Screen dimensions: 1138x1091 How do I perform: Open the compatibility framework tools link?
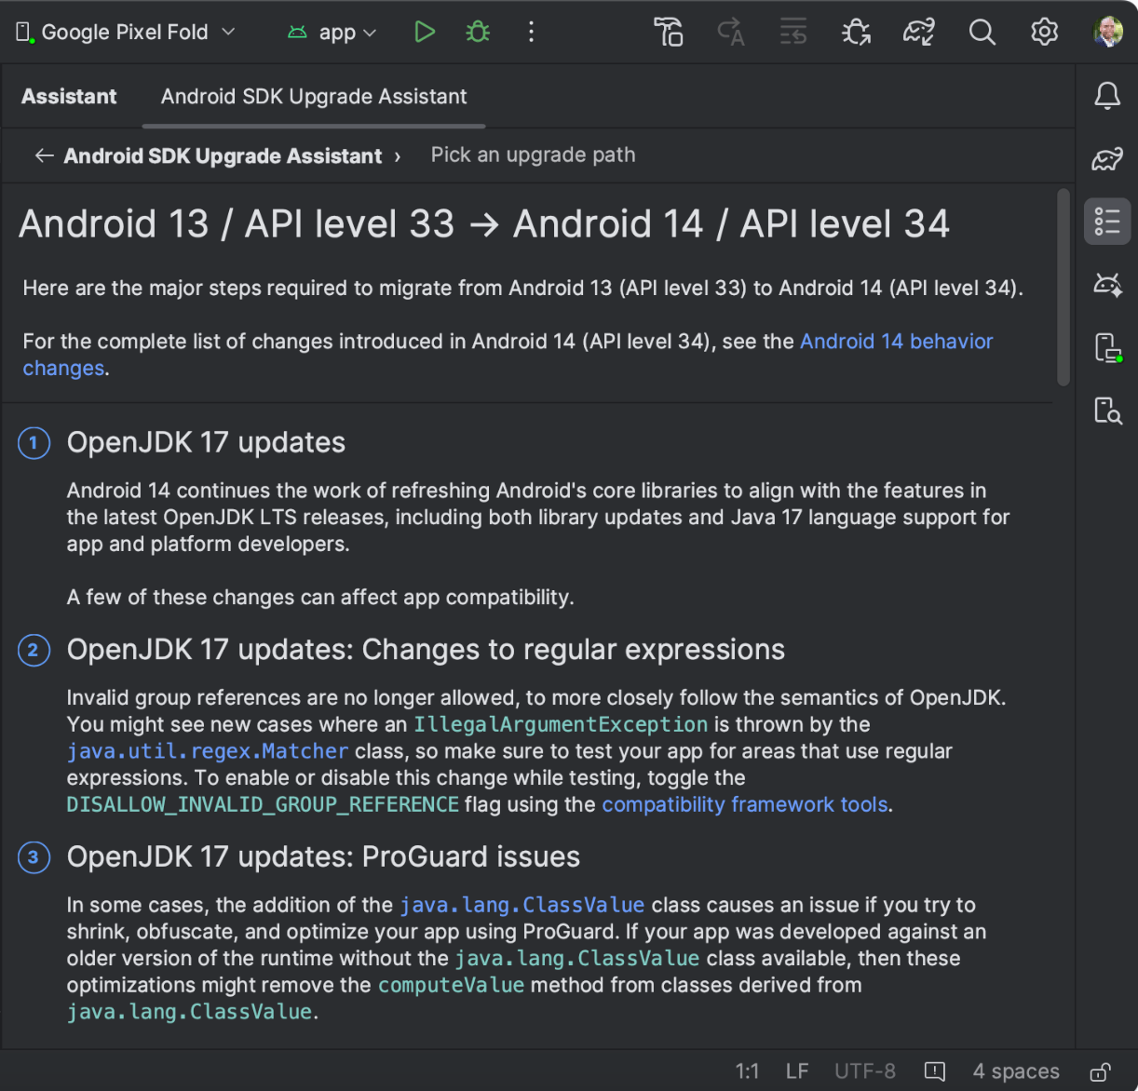pos(745,804)
